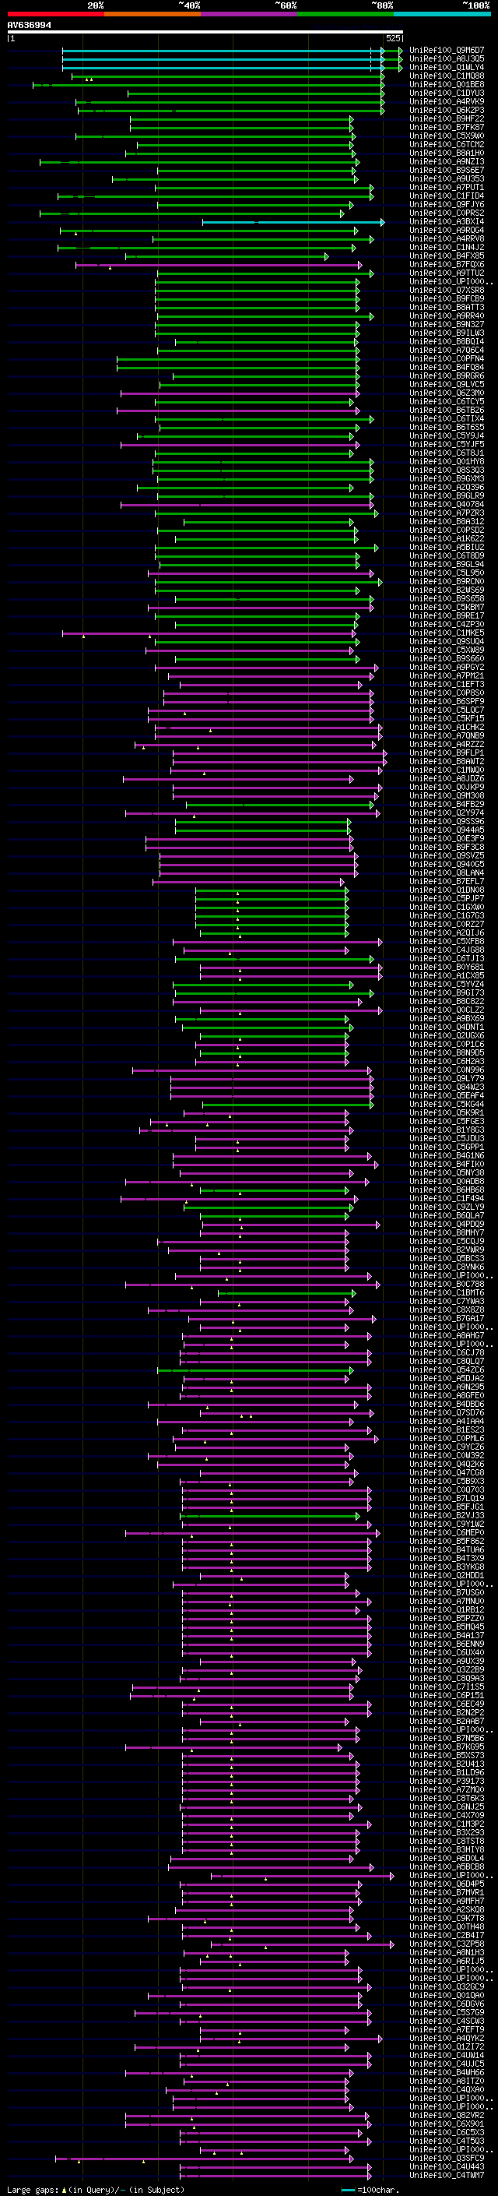Select the UniRef100_B9HF22 label
This screenshot has height=2196, width=498.
(447, 118)
